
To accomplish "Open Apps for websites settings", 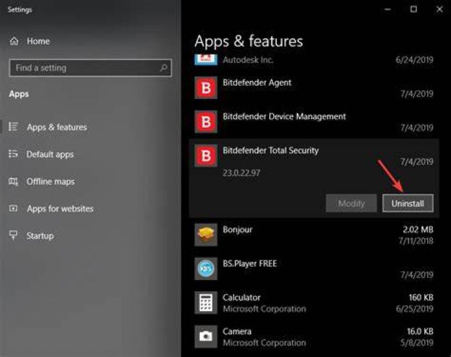I will (60, 209).
